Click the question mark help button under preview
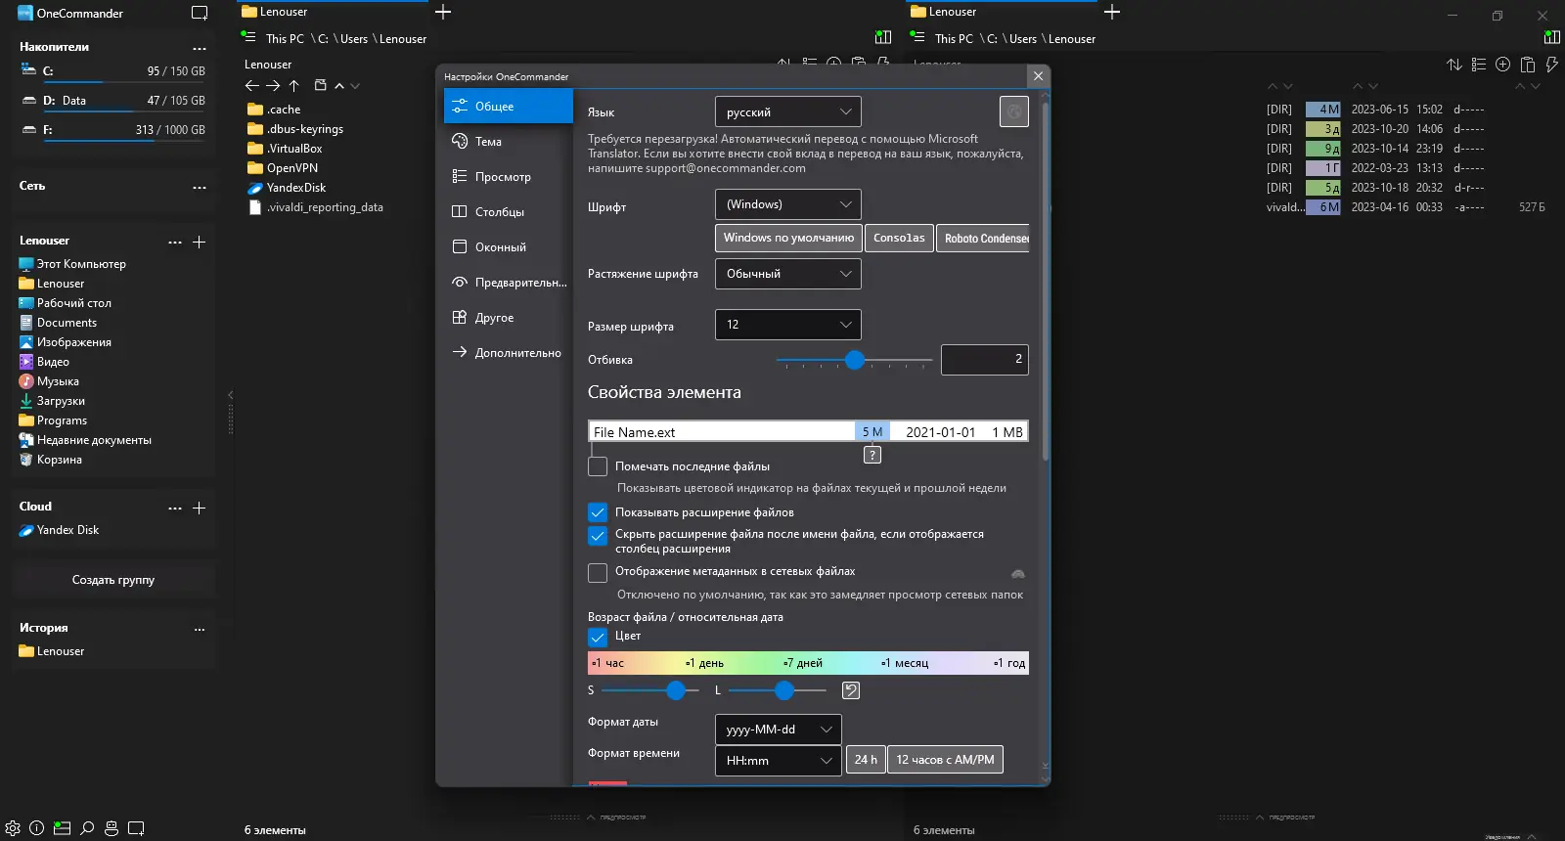The width and height of the screenshot is (1565, 841). pos(872,455)
